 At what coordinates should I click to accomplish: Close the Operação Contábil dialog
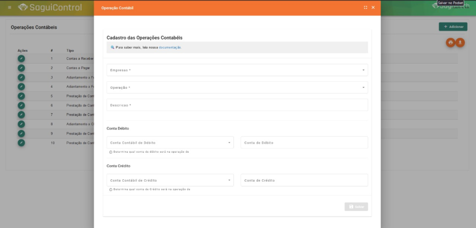pyautogui.click(x=373, y=7)
